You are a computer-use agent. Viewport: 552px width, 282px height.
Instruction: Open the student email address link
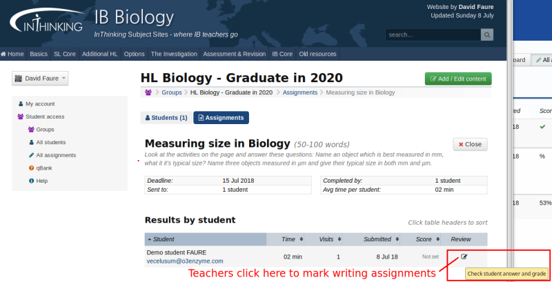185,261
